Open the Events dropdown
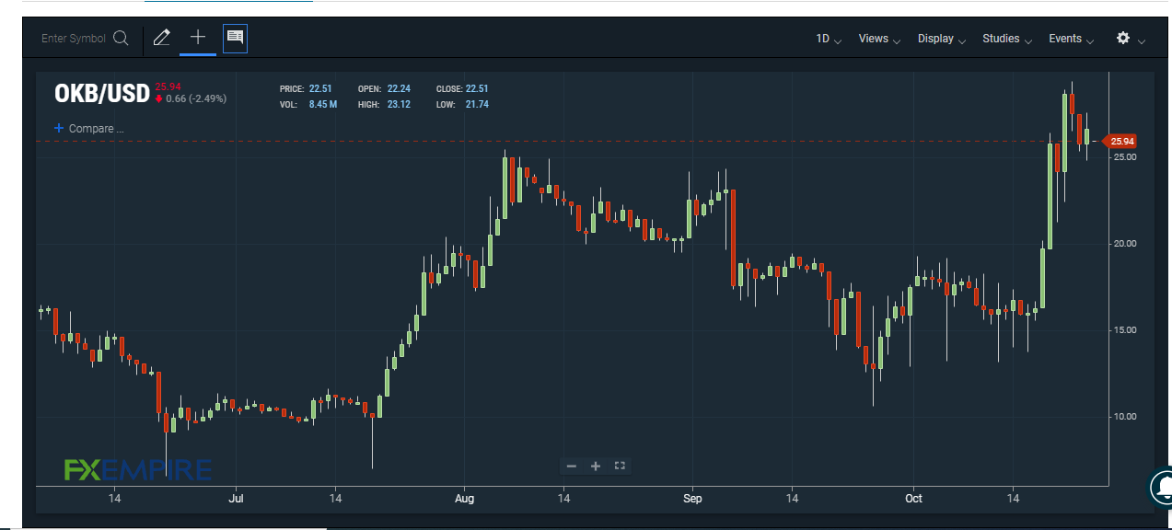This screenshot has height=530, width=1172. click(x=1072, y=39)
